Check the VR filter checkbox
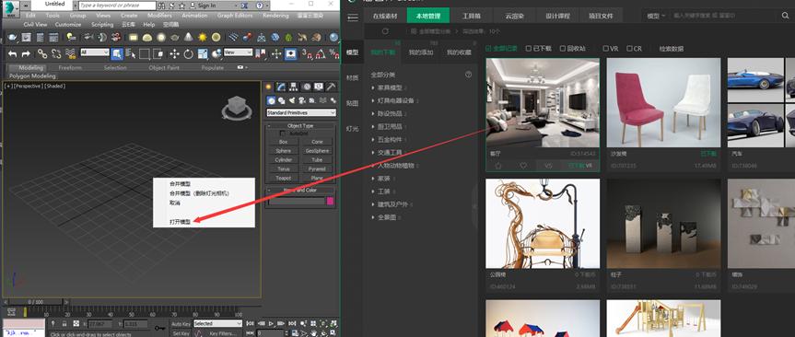This screenshot has width=795, height=337. pyautogui.click(x=606, y=49)
